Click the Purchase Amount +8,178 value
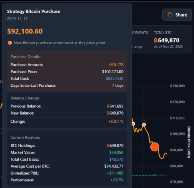This screenshot has width=194, height=188. pos(116,65)
